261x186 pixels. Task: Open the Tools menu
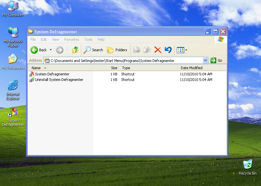(x=88, y=39)
